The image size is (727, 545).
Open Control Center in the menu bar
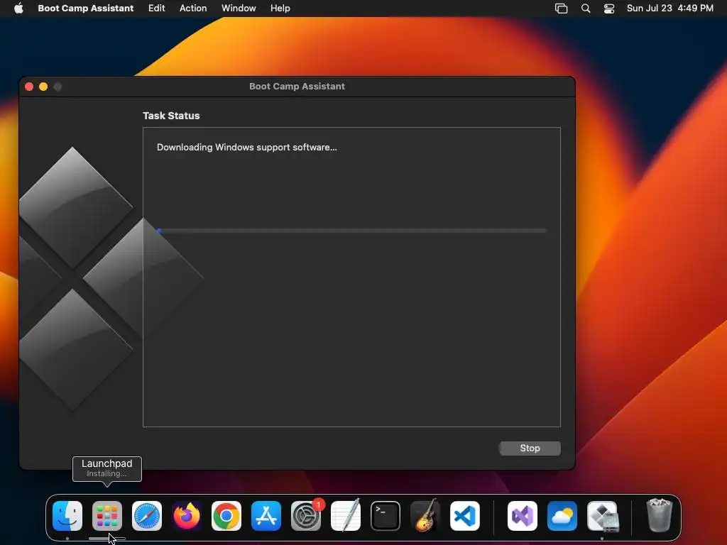pyautogui.click(x=608, y=9)
